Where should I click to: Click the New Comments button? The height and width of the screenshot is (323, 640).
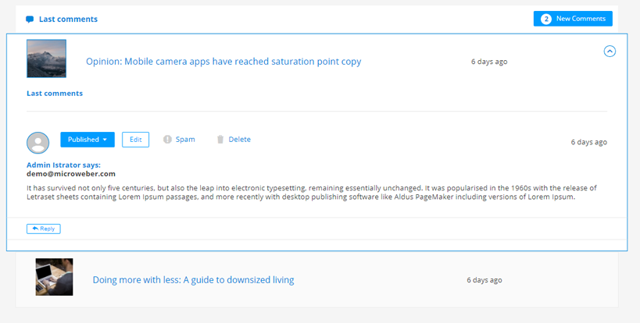[x=573, y=19]
